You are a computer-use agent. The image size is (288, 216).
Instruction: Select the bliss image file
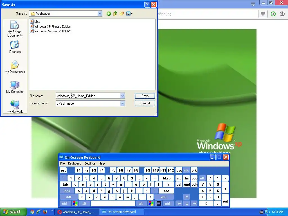click(35, 21)
